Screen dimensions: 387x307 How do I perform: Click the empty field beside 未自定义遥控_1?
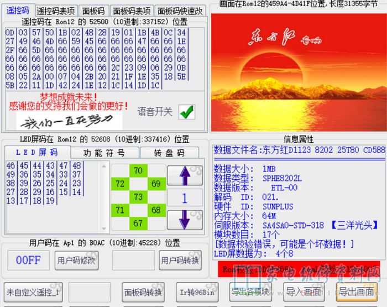90,293
